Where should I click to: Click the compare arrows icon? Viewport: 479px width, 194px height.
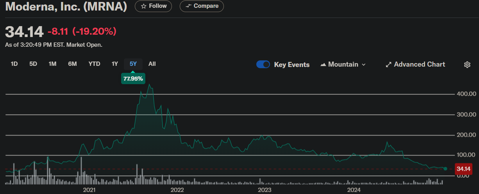coord(189,6)
